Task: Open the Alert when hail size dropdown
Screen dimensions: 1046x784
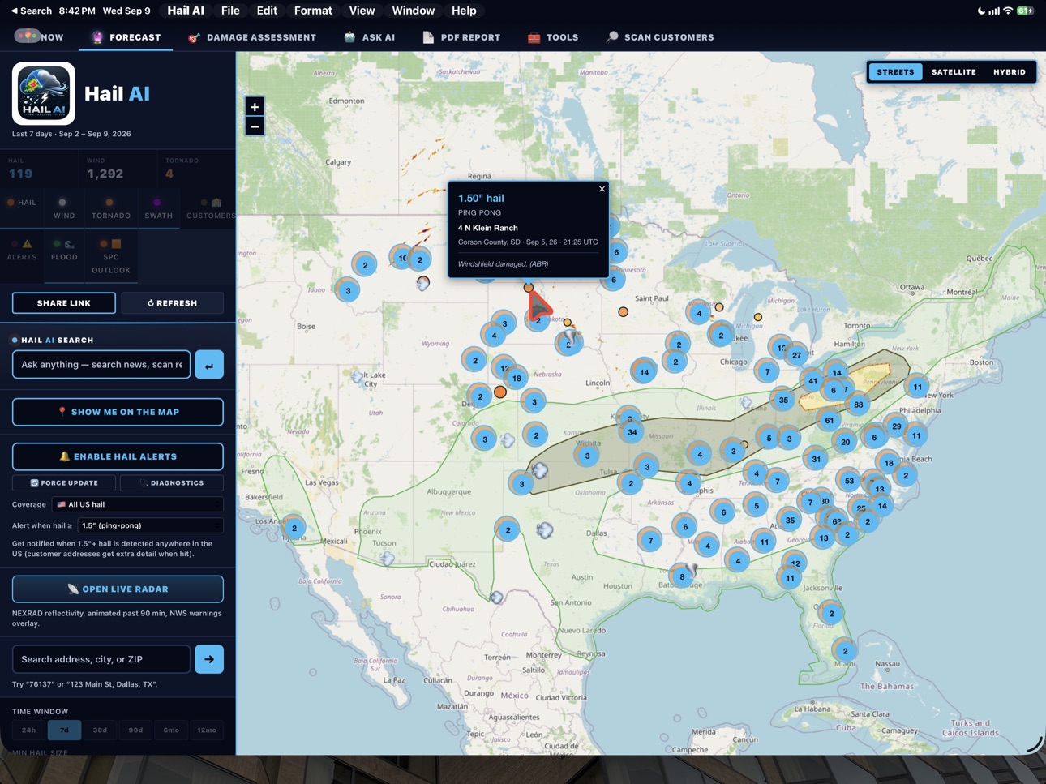Action: [150, 525]
